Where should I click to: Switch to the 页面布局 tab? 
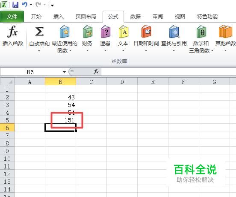(86, 17)
